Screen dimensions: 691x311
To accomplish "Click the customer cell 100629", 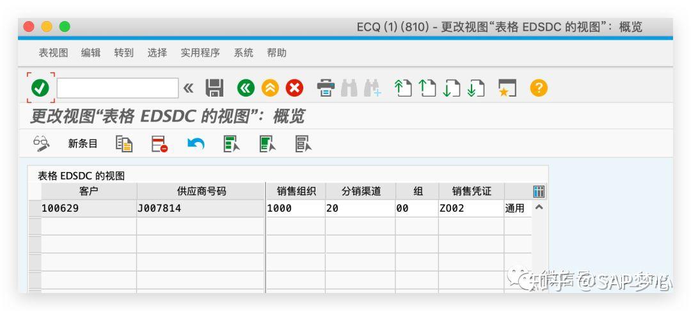I will (89, 209).
